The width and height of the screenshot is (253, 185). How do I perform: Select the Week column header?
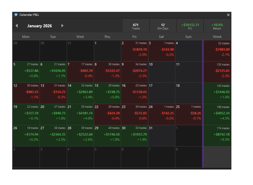(217, 37)
